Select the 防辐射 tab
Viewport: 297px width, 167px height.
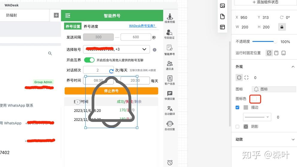click(11, 15)
